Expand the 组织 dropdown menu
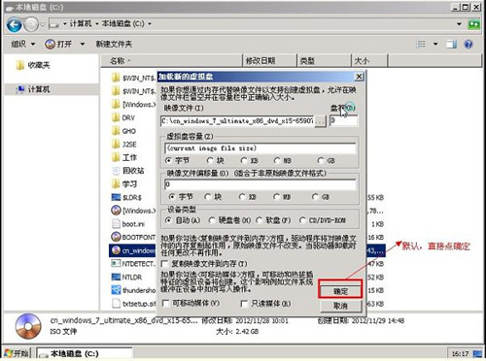 coord(23,44)
